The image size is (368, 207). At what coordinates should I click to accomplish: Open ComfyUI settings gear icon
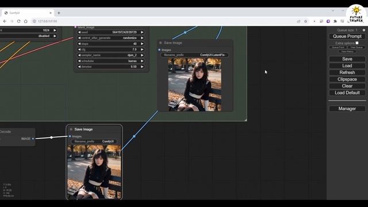point(364,30)
